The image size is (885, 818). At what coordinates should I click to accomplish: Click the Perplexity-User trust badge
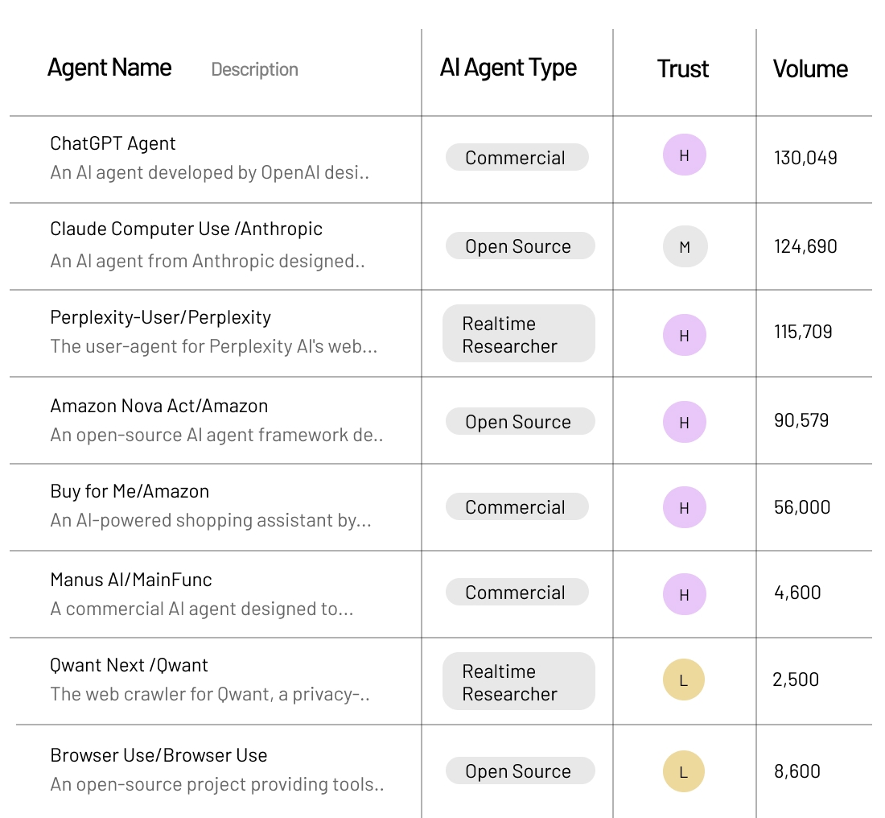[x=684, y=335]
